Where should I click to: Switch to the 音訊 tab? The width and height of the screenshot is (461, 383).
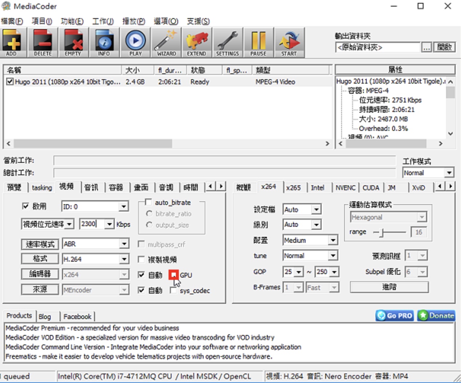coord(91,187)
